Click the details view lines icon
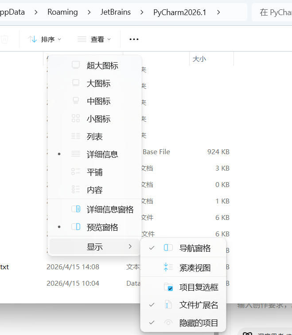 point(76,154)
